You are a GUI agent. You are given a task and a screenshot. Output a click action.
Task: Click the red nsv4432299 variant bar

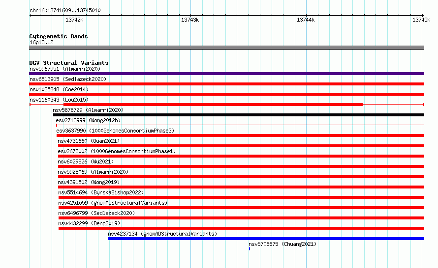pyautogui.click(x=241, y=228)
